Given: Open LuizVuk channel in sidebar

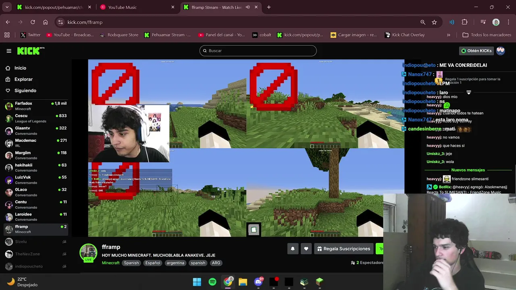Looking at the screenshot, I should click(x=35, y=180).
